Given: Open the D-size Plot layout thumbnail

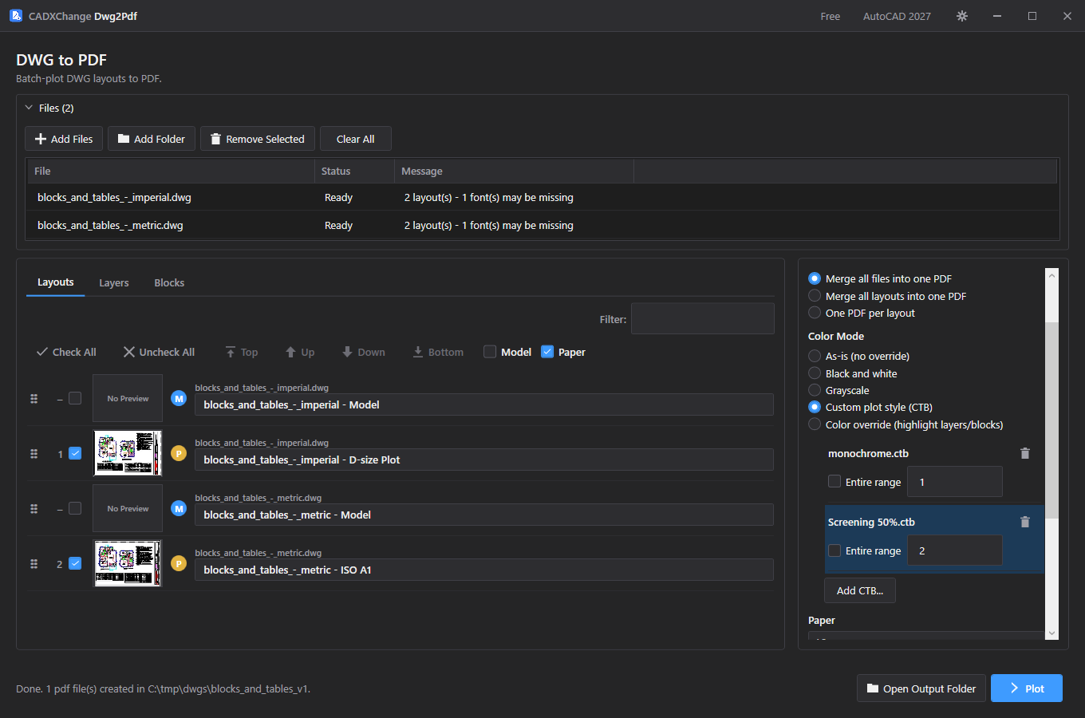Looking at the screenshot, I should coord(128,453).
